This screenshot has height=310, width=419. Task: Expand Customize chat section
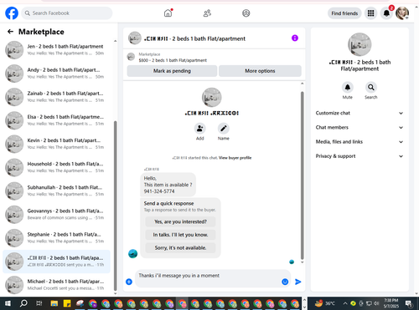[x=360, y=113]
